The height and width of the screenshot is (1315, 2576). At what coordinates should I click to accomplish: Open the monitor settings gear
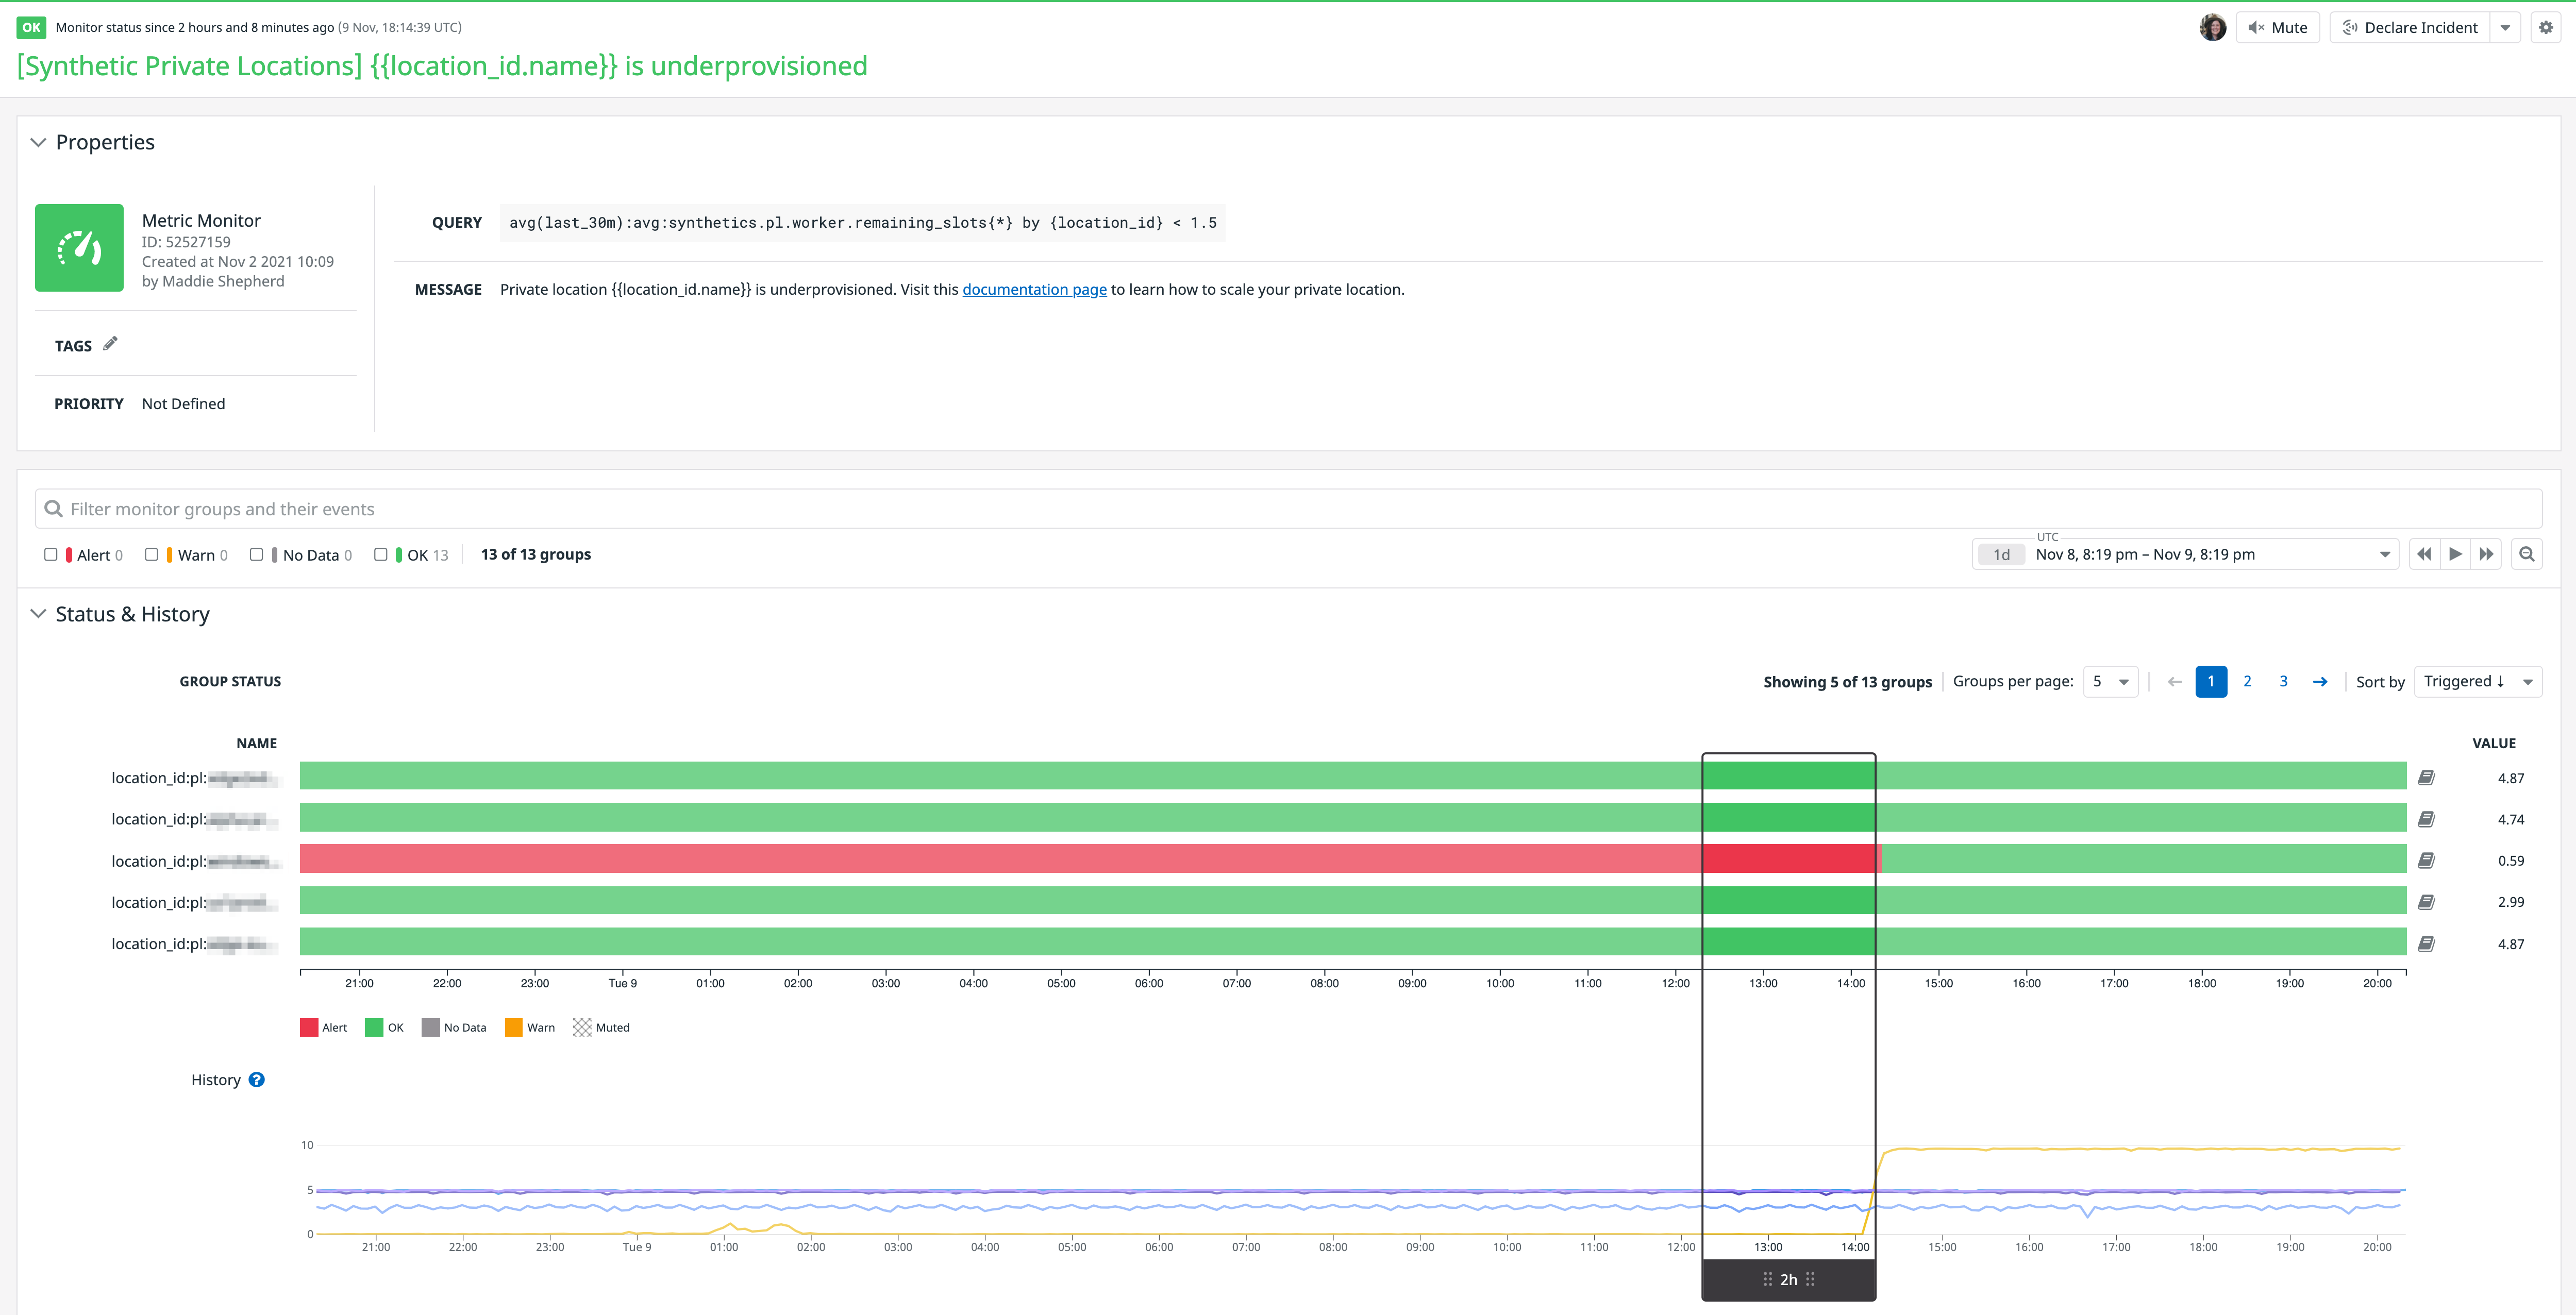(2546, 27)
